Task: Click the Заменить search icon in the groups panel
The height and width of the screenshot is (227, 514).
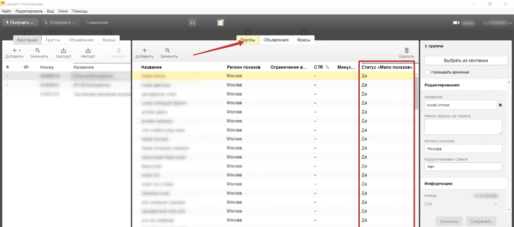Action: tap(168, 51)
